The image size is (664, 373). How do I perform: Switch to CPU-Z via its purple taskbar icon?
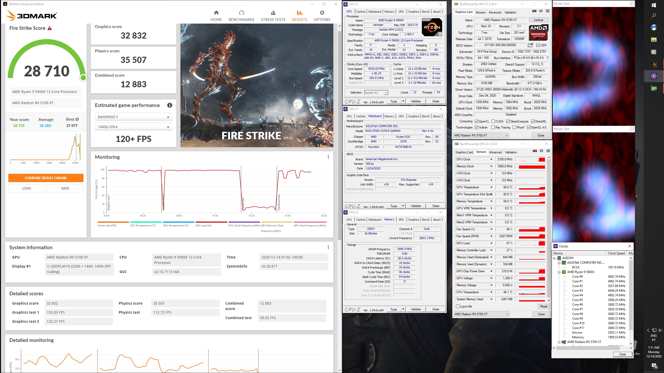coord(654,76)
